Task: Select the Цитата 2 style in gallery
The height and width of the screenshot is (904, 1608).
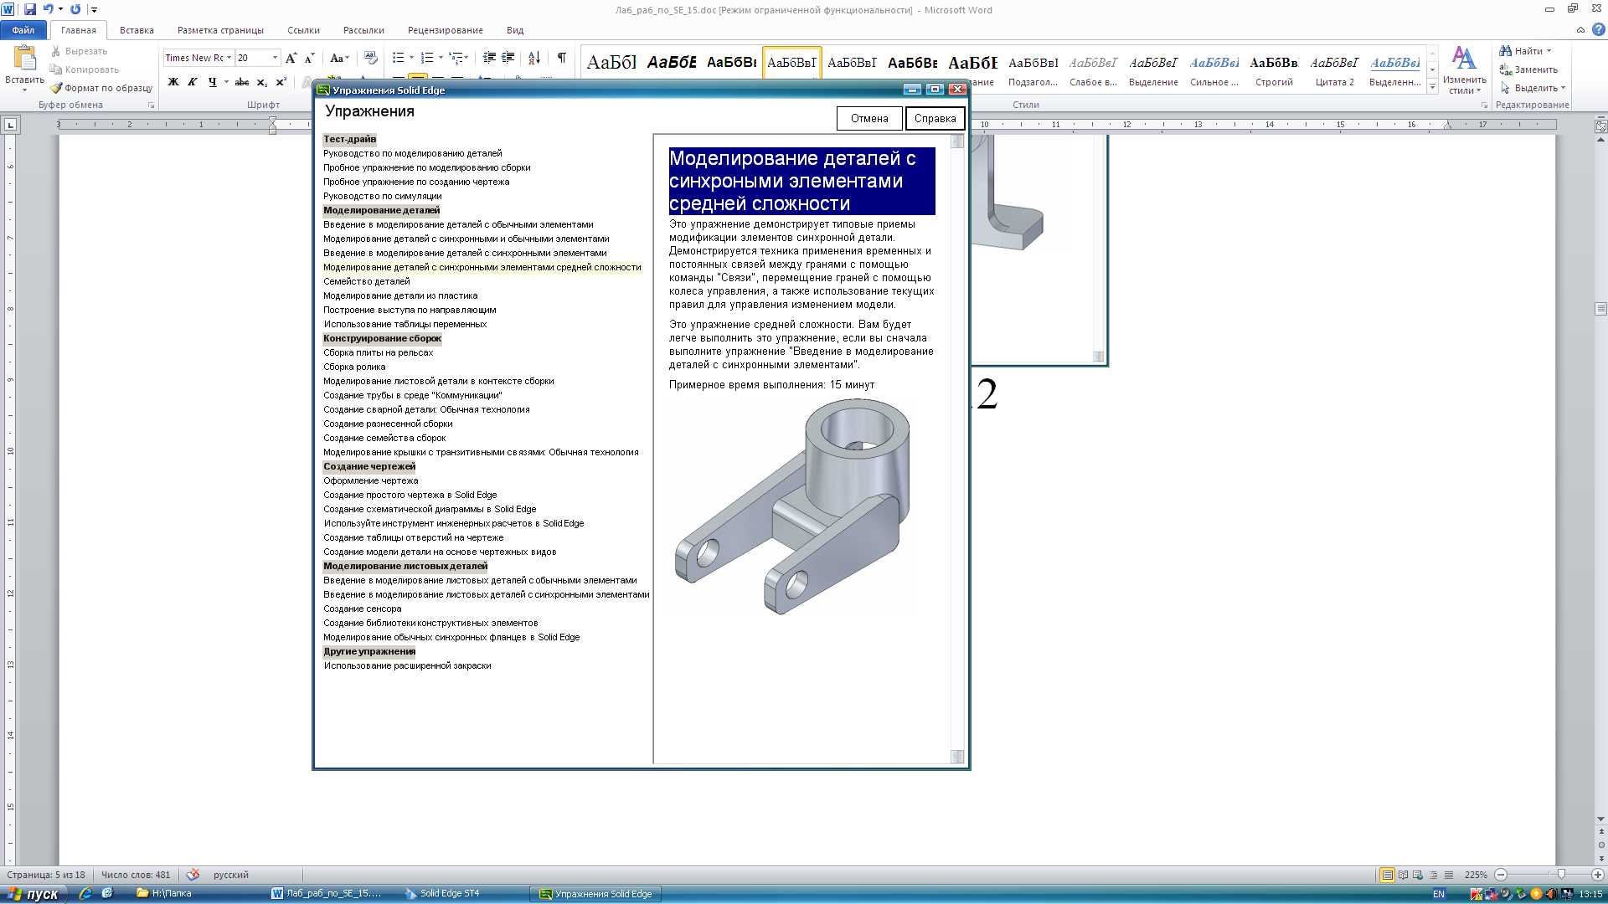Action: pyautogui.click(x=1334, y=70)
